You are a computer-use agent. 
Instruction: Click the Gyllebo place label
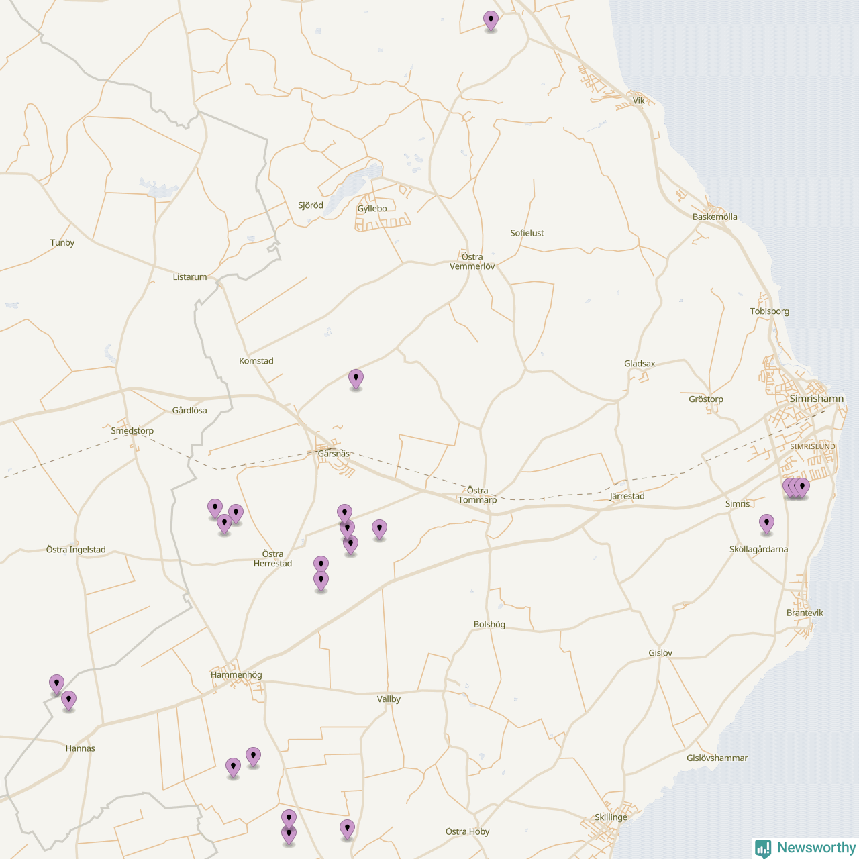[372, 209]
